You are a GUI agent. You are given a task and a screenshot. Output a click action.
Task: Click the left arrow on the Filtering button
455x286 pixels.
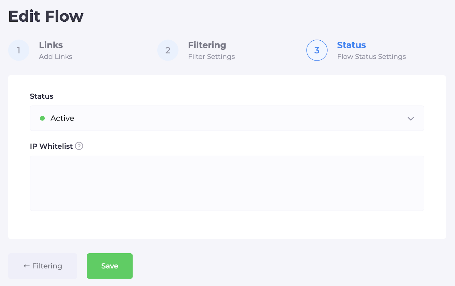coord(27,266)
